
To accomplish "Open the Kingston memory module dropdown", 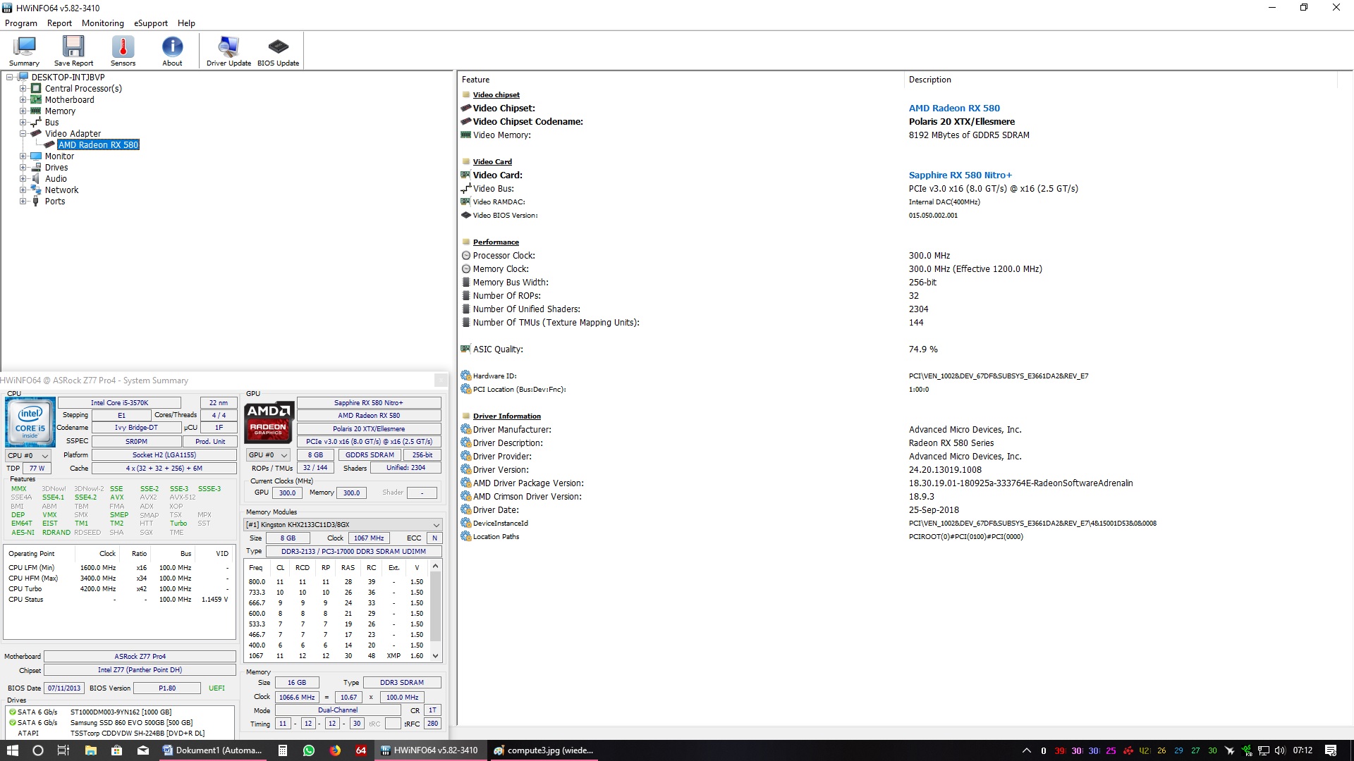I will pos(343,525).
